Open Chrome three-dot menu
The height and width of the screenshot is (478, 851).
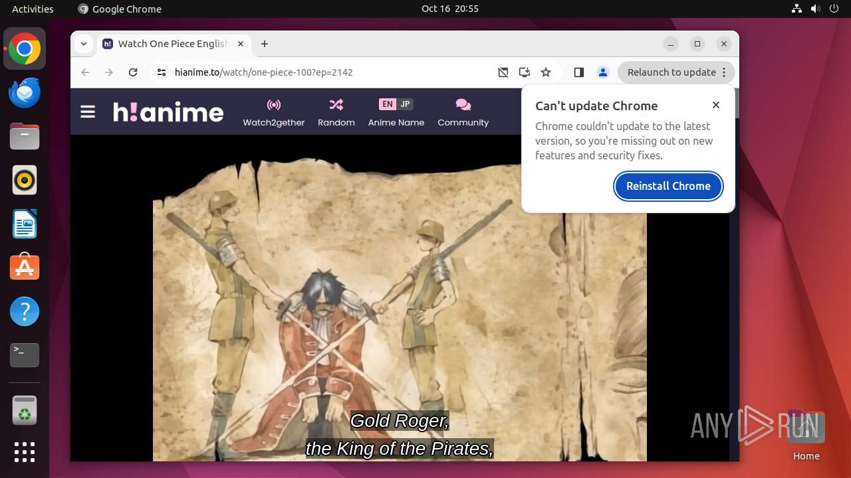[x=725, y=72]
